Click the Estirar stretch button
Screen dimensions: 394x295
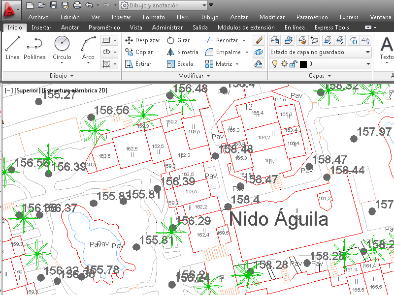coord(138,64)
